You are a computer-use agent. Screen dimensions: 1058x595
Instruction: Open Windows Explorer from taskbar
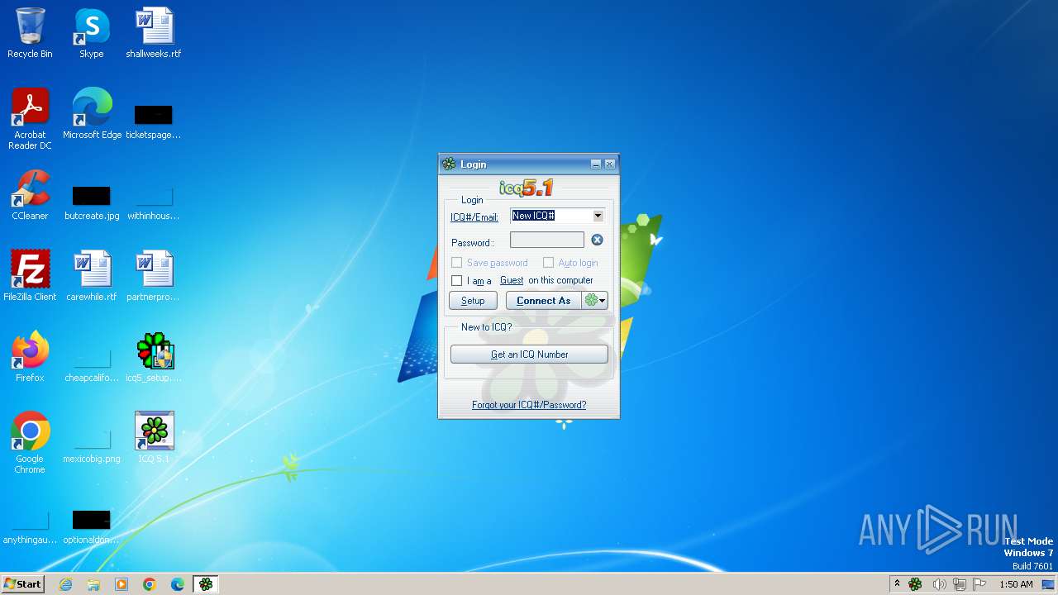point(93,584)
